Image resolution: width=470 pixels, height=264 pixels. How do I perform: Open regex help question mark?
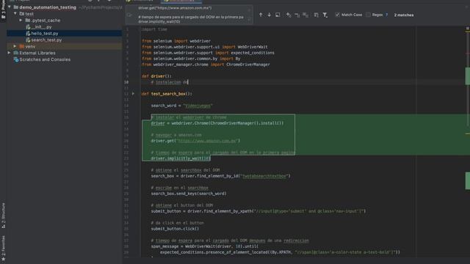(x=387, y=15)
